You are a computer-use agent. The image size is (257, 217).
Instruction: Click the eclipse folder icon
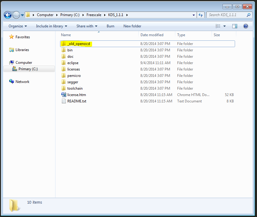tap(64, 63)
